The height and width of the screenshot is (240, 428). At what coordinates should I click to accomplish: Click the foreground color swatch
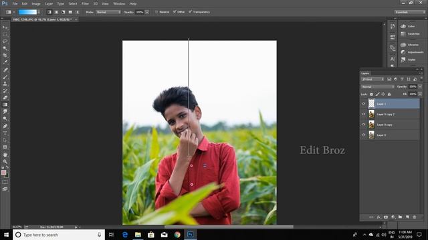[x=3, y=173]
